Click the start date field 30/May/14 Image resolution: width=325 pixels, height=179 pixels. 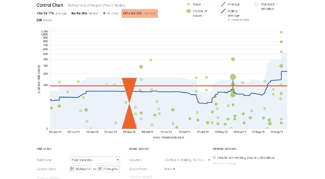click(x=81, y=169)
